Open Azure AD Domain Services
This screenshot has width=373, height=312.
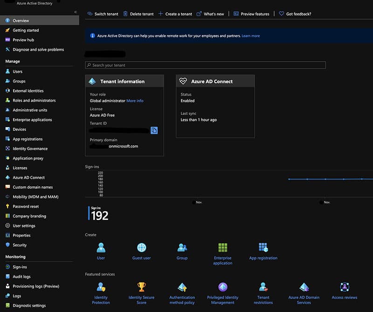point(304,293)
